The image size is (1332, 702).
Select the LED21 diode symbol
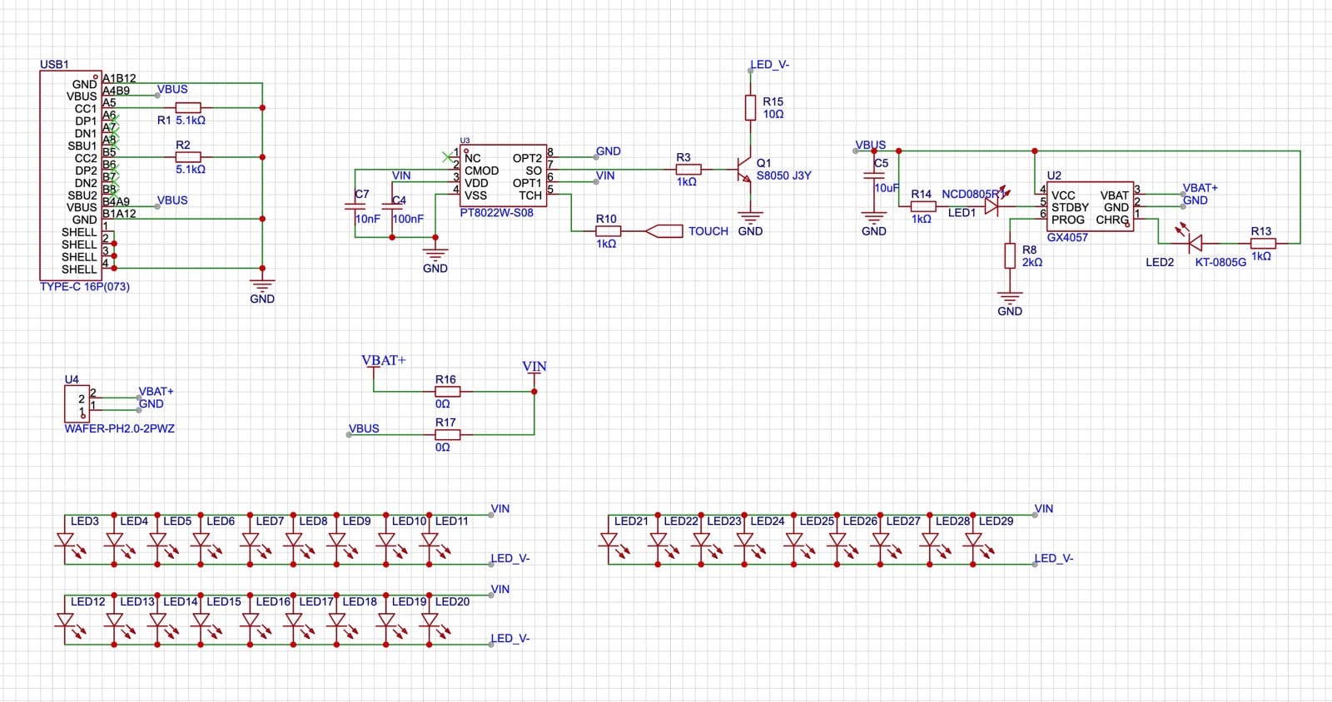tap(612, 541)
